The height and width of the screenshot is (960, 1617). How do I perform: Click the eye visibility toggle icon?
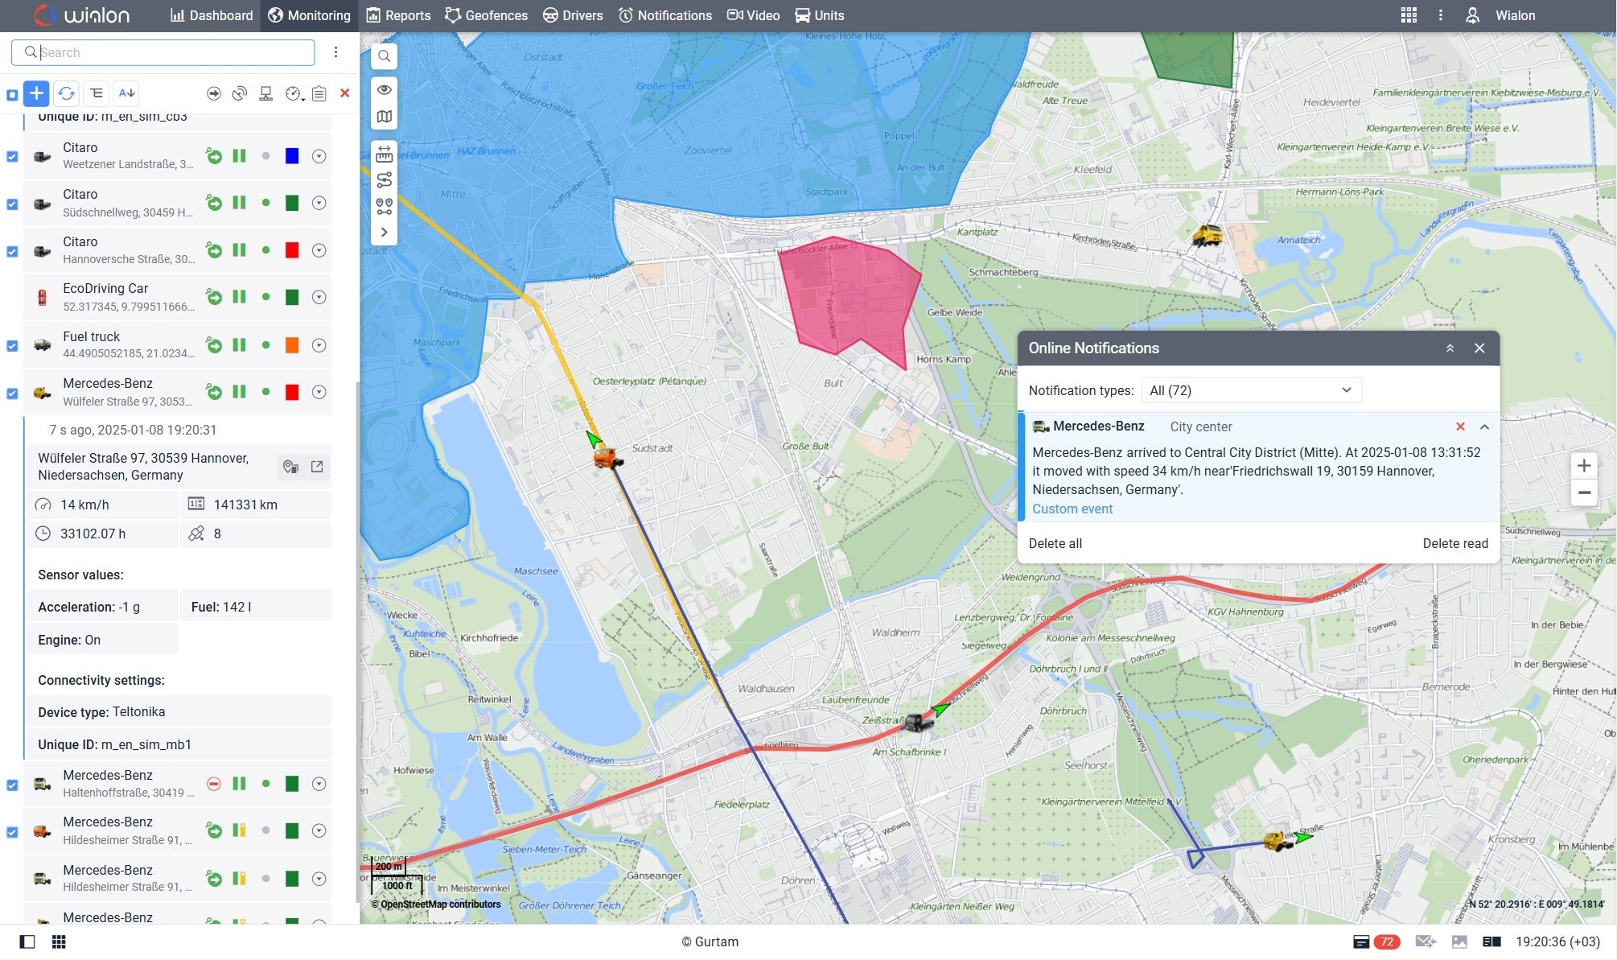(386, 88)
